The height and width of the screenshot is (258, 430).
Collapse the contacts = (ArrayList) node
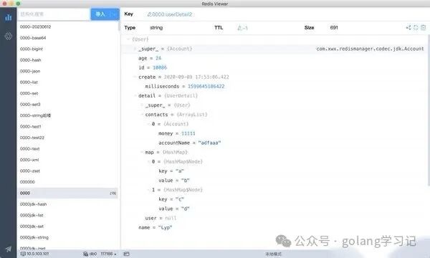(x=142, y=115)
